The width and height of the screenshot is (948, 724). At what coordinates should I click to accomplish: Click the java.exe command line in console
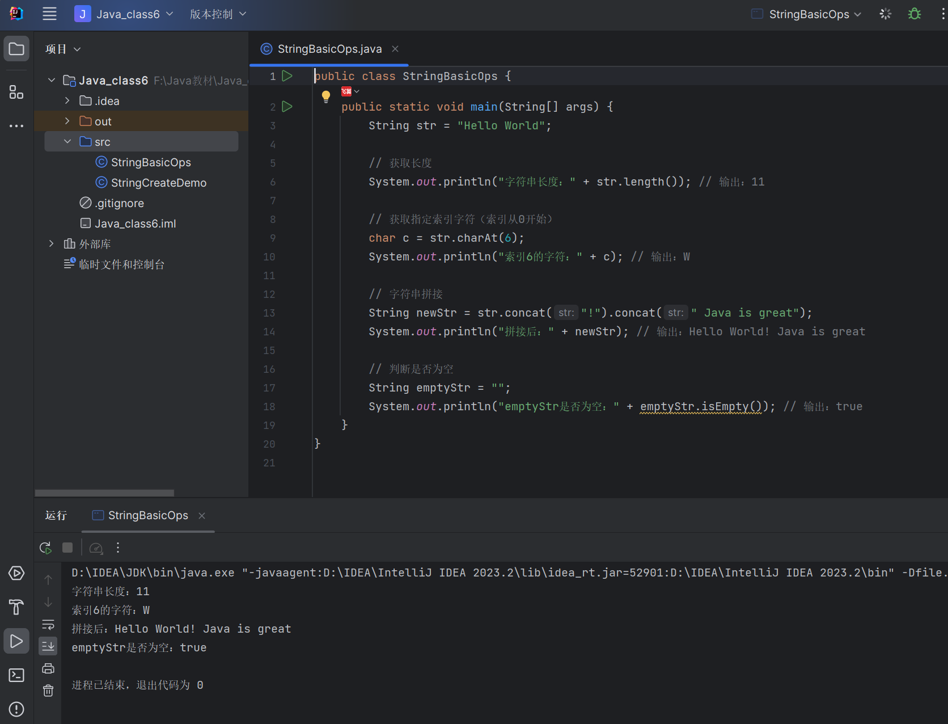point(509,573)
